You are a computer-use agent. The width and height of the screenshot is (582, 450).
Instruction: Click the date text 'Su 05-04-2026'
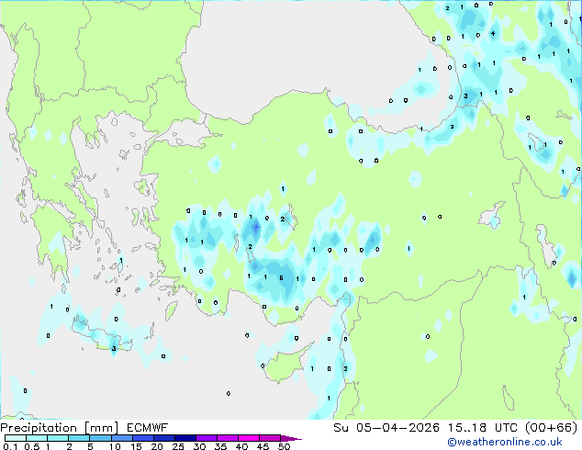(386, 428)
